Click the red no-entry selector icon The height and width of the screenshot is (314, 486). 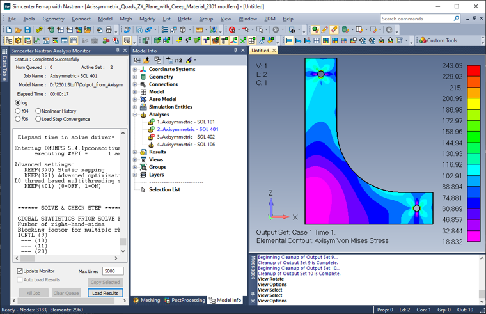[x=232, y=30]
